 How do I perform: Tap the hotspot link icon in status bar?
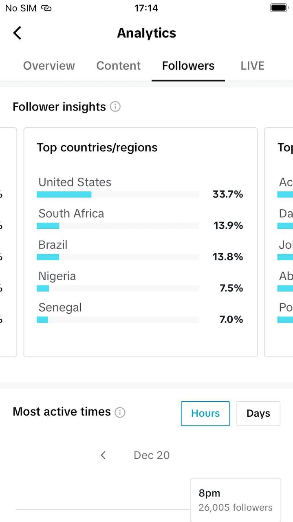(46, 8)
